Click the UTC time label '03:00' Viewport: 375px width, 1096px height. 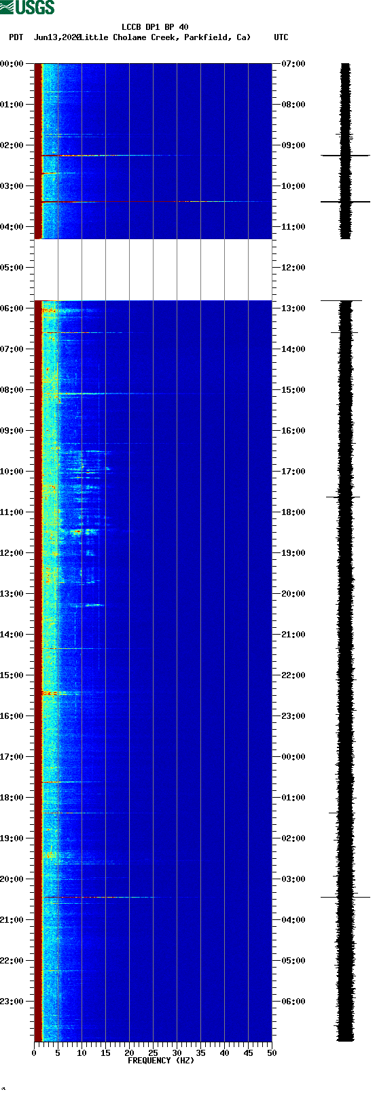pos(293,879)
